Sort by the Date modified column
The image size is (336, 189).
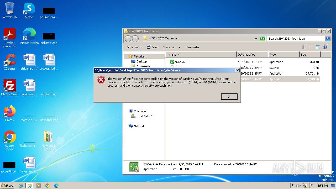(x=252, y=55)
